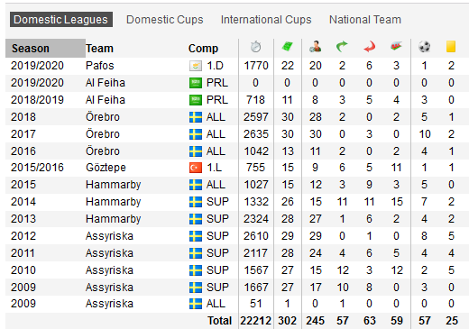
Task: Click the subs-on-bench column icon
Action: 396,47
